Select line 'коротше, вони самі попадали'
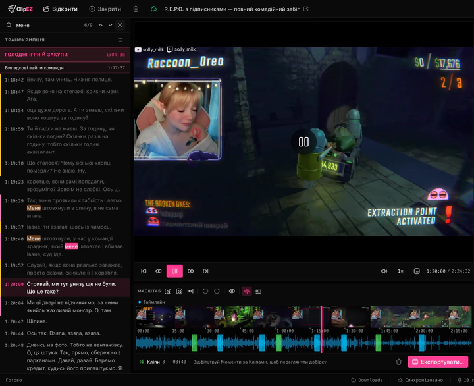This screenshot has height=386, width=474. click(x=65, y=186)
